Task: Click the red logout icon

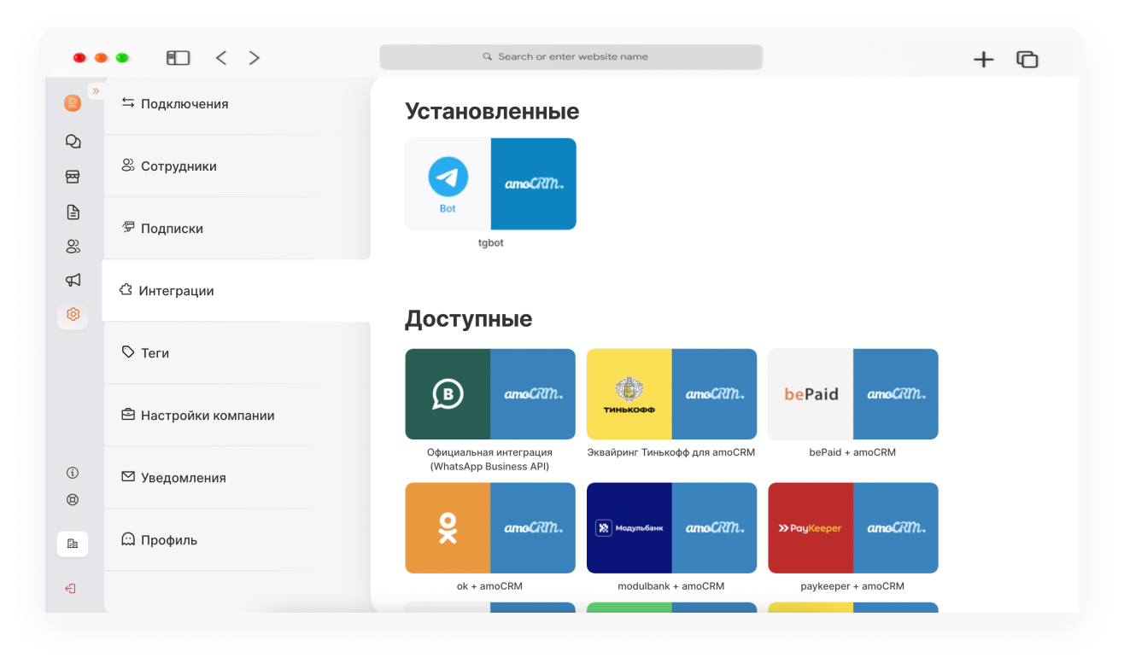Action: pyautogui.click(x=71, y=589)
